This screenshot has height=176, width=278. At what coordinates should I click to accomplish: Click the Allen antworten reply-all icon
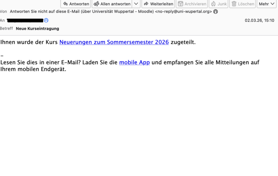(96, 4)
